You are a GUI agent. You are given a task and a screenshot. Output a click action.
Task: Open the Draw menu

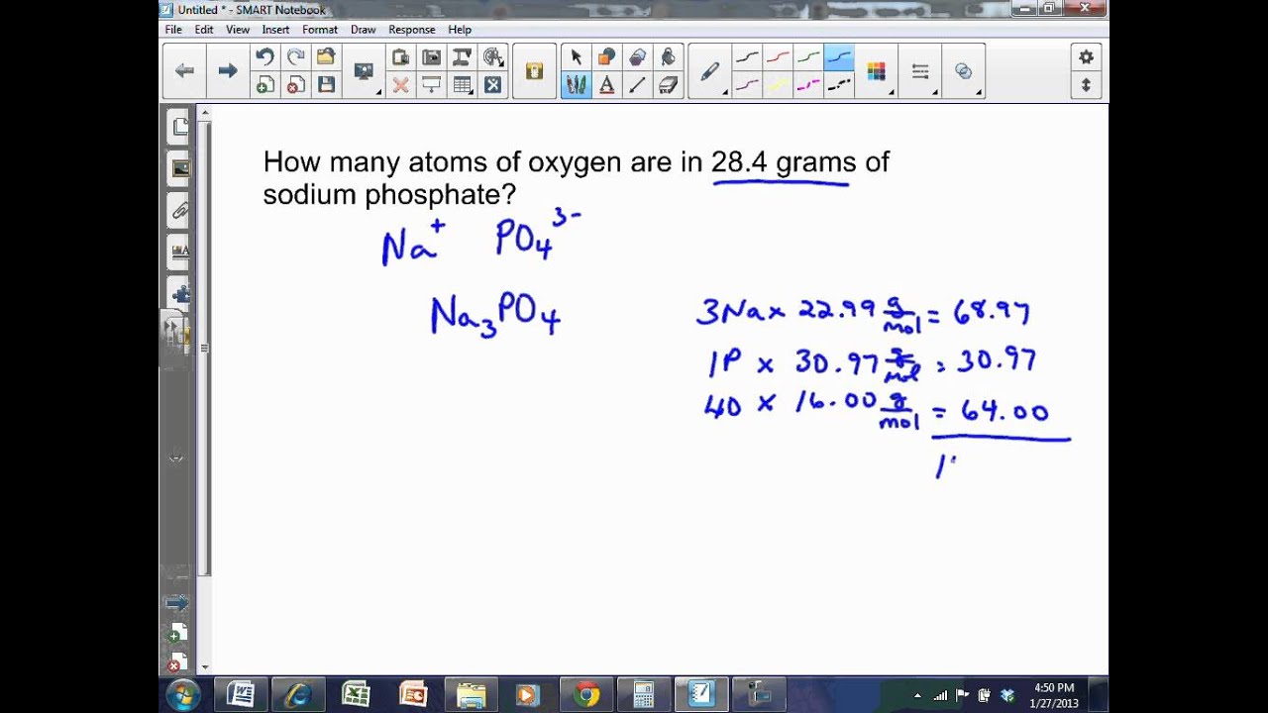click(363, 30)
